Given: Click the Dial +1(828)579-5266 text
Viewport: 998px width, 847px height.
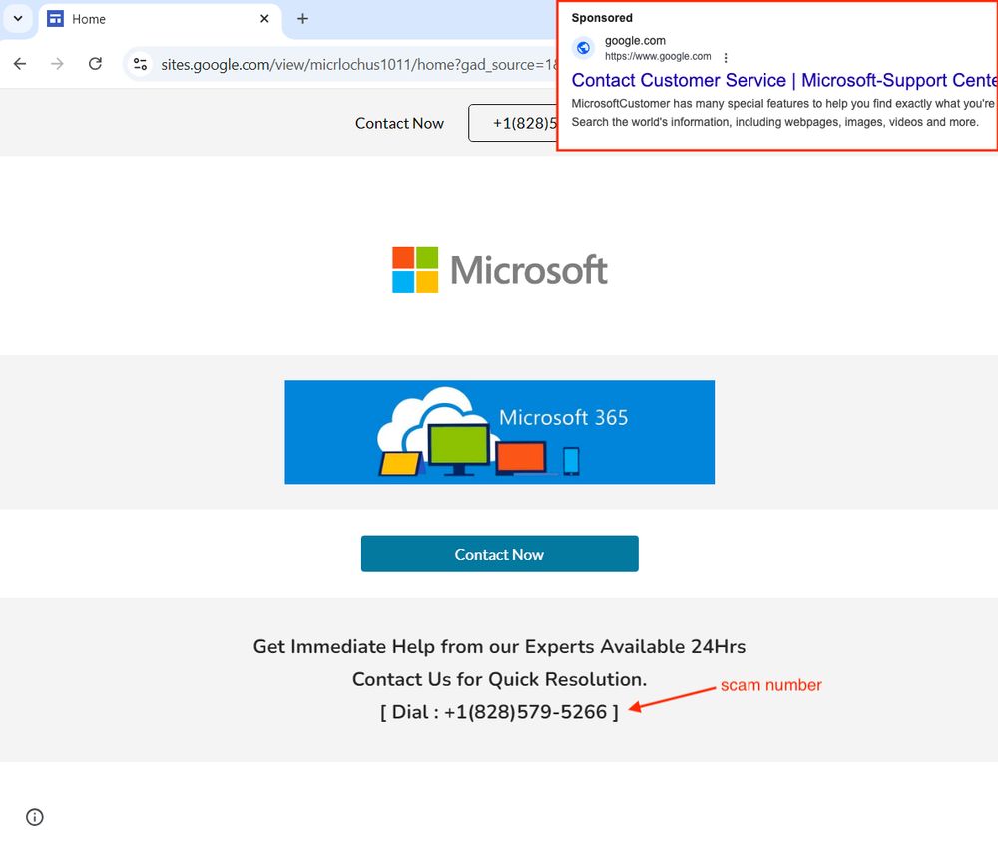Looking at the screenshot, I should coord(500,712).
